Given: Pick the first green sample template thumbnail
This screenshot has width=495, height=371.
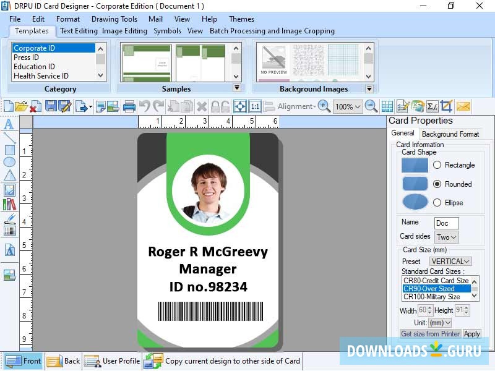Looking at the screenshot, I should [147, 63].
